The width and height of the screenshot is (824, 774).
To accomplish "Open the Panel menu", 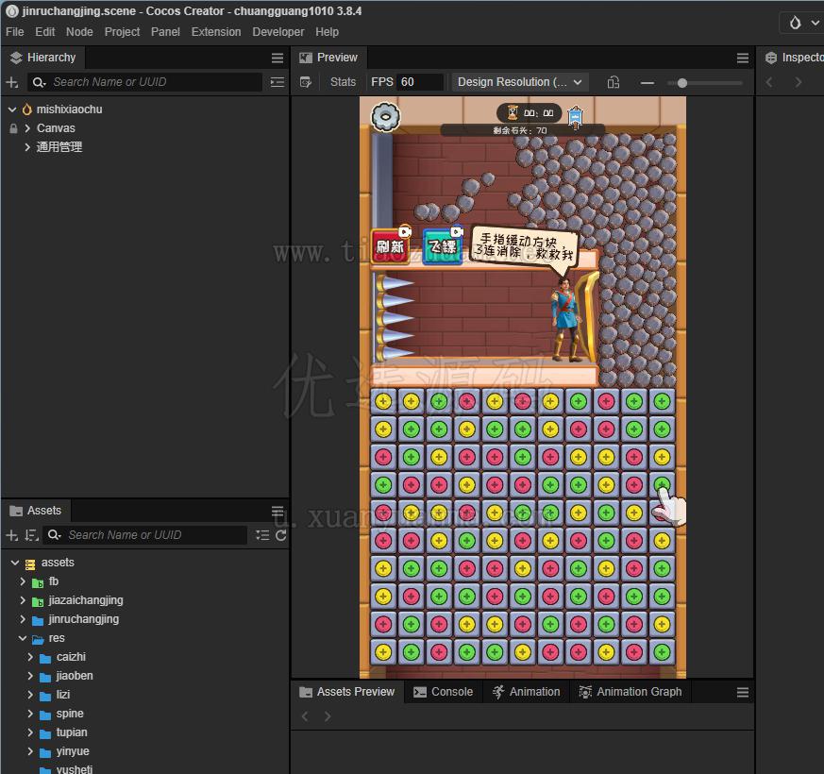I will coord(165,32).
